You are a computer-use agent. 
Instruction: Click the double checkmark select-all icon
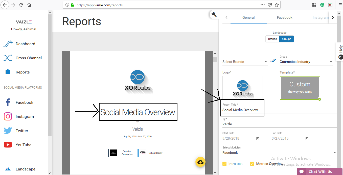click(273, 61)
